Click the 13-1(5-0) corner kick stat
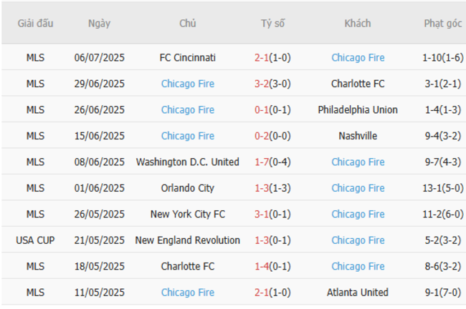 [442, 188]
